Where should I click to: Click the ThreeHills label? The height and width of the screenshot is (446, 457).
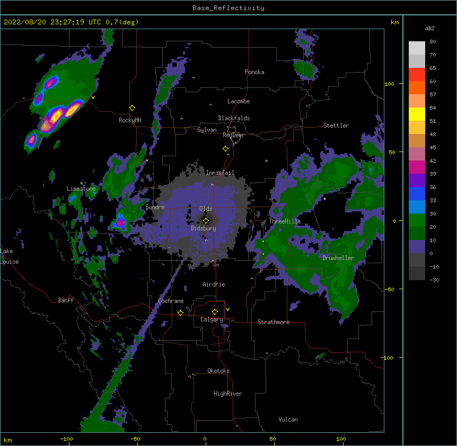point(285,221)
